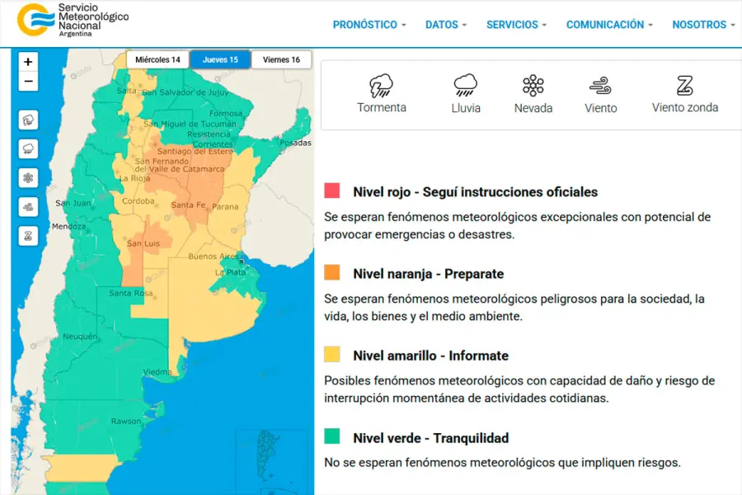This screenshot has height=495, width=742.
Task: Show the Viernes 16 forecast
Action: tap(281, 59)
